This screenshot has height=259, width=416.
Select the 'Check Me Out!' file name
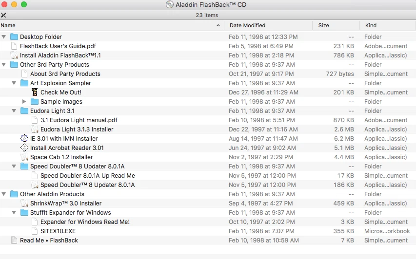(x=61, y=92)
